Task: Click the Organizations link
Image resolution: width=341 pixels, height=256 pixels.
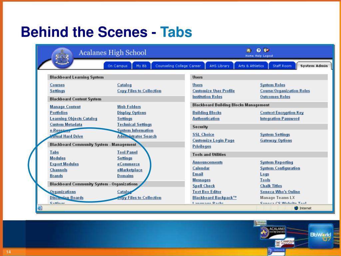Action: (63, 192)
